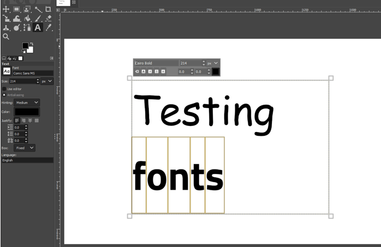Select the Zoom magnifier tool
This screenshot has height=247, width=381.
(6, 36)
